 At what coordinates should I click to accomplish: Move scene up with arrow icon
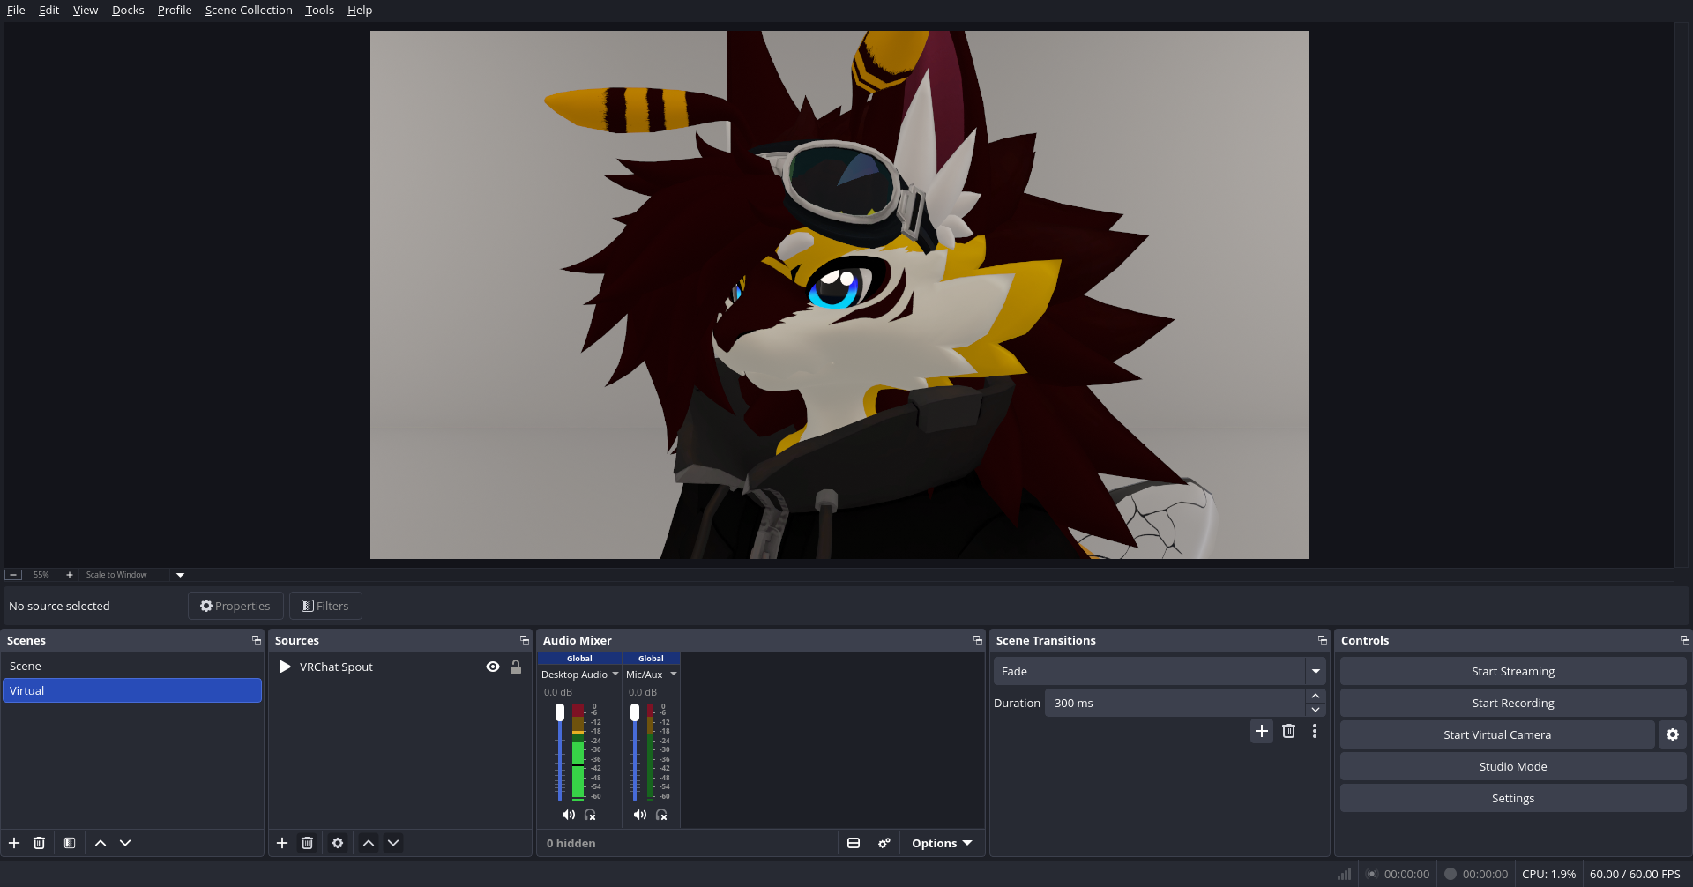pos(101,843)
